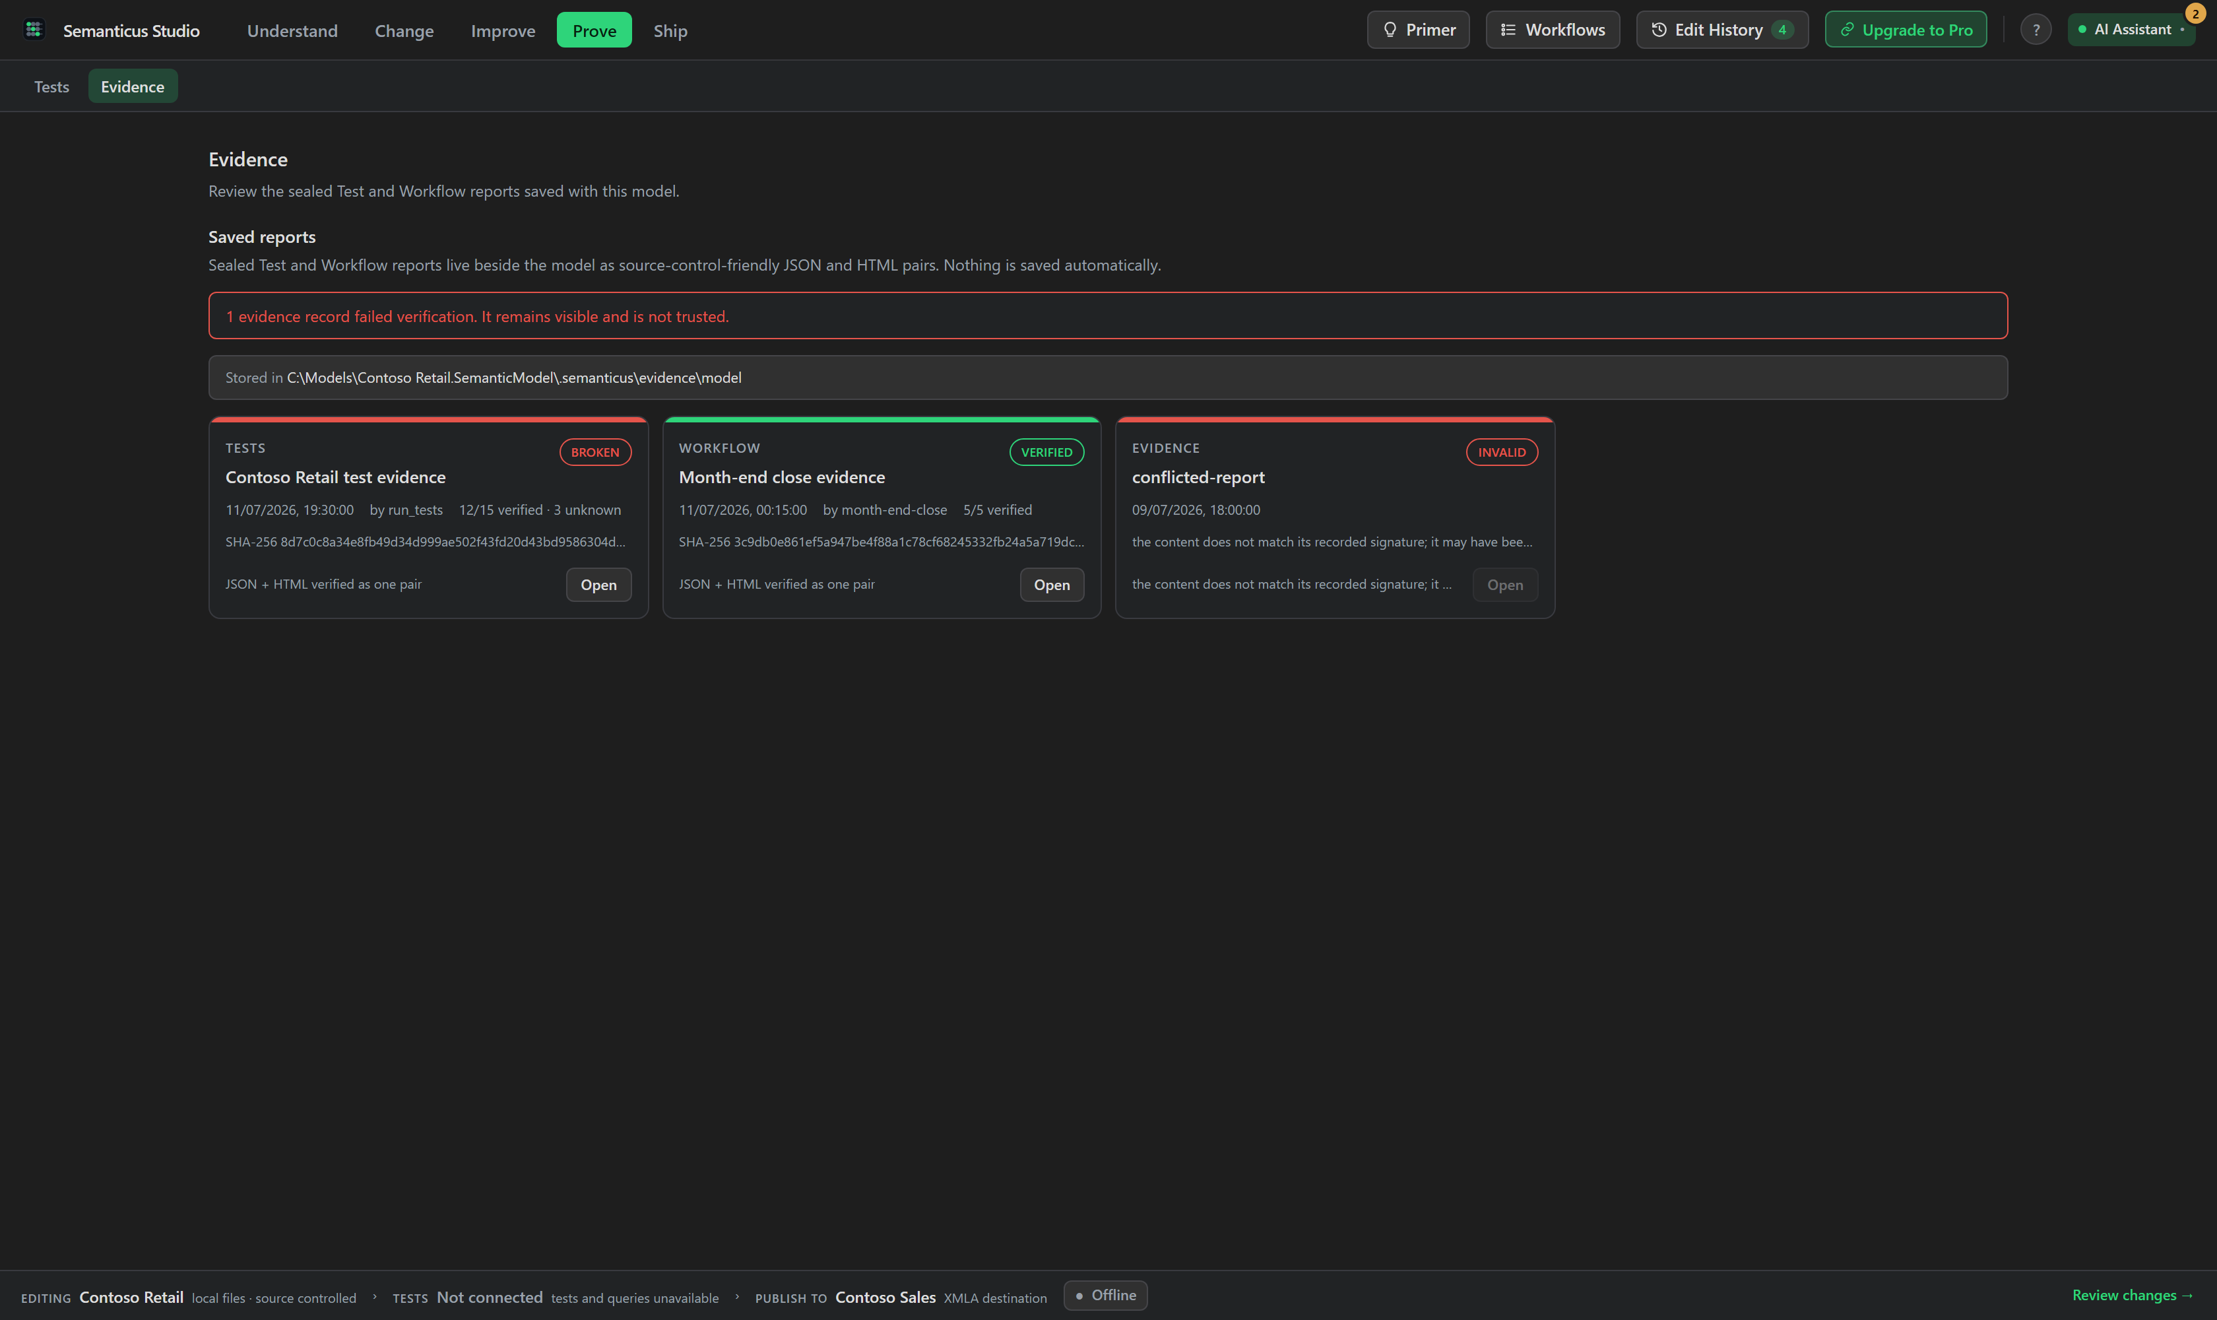Screen dimensions: 2217x1320
Task: Open the Workflows button
Action: [1553, 29]
